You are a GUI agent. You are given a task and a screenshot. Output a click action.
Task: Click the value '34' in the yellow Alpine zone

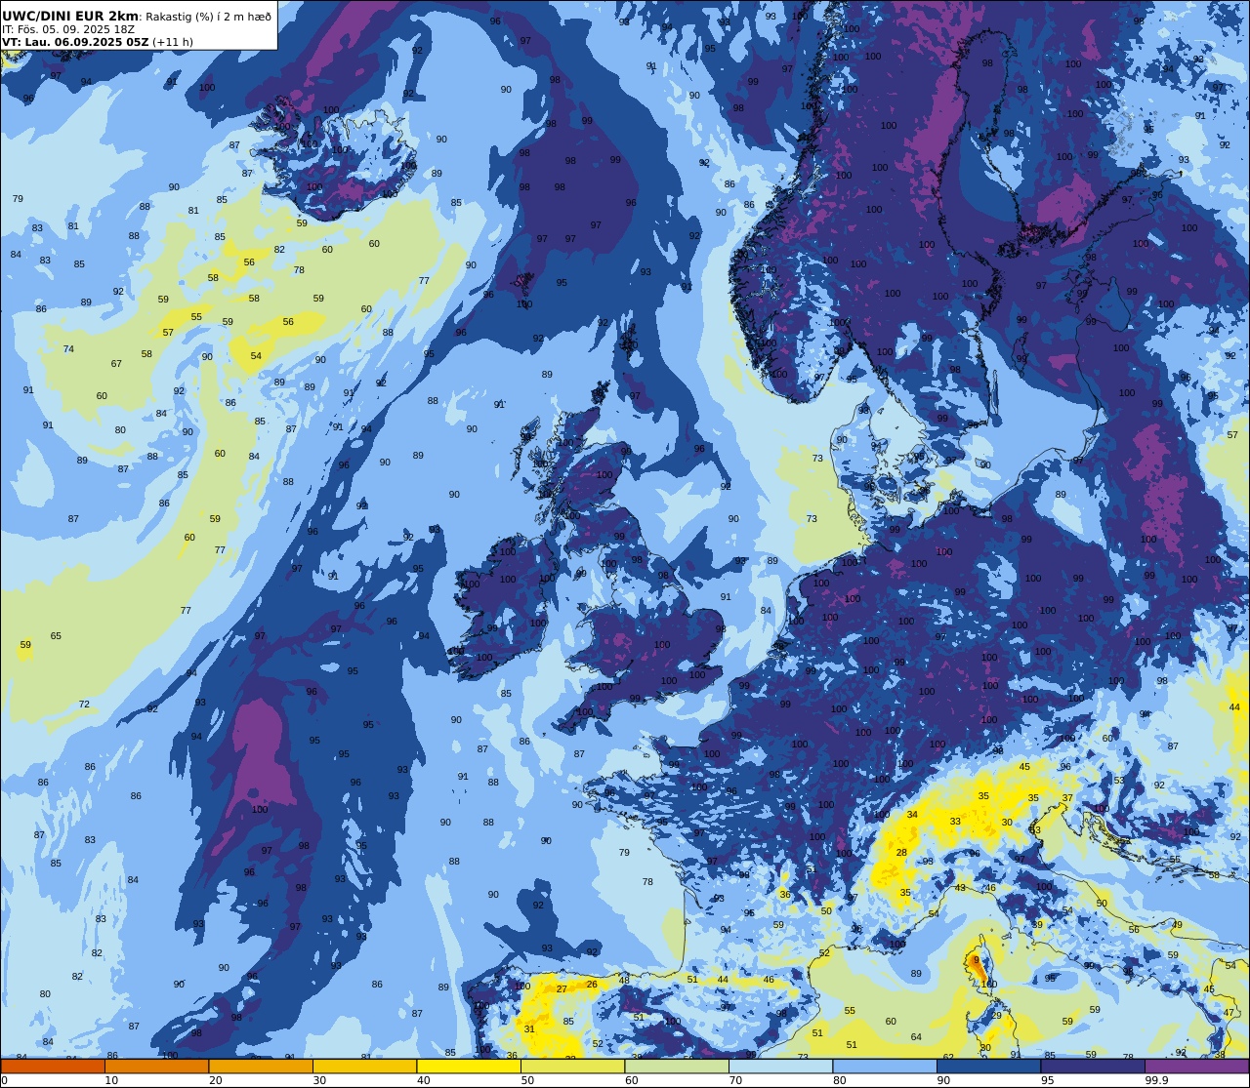click(x=912, y=815)
